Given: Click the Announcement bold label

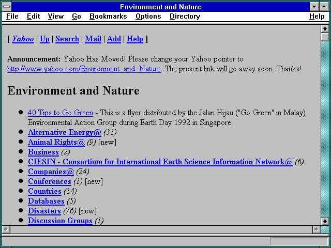Looking at the screenshot, I should pyautogui.click(x=34, y=59).
